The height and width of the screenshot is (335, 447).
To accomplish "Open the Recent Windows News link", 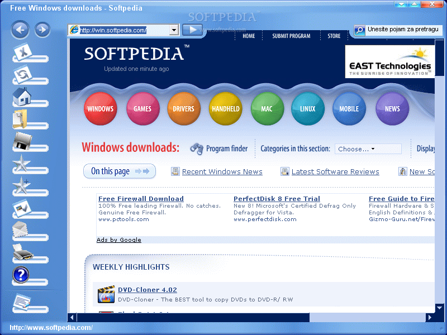I will 222,172.
